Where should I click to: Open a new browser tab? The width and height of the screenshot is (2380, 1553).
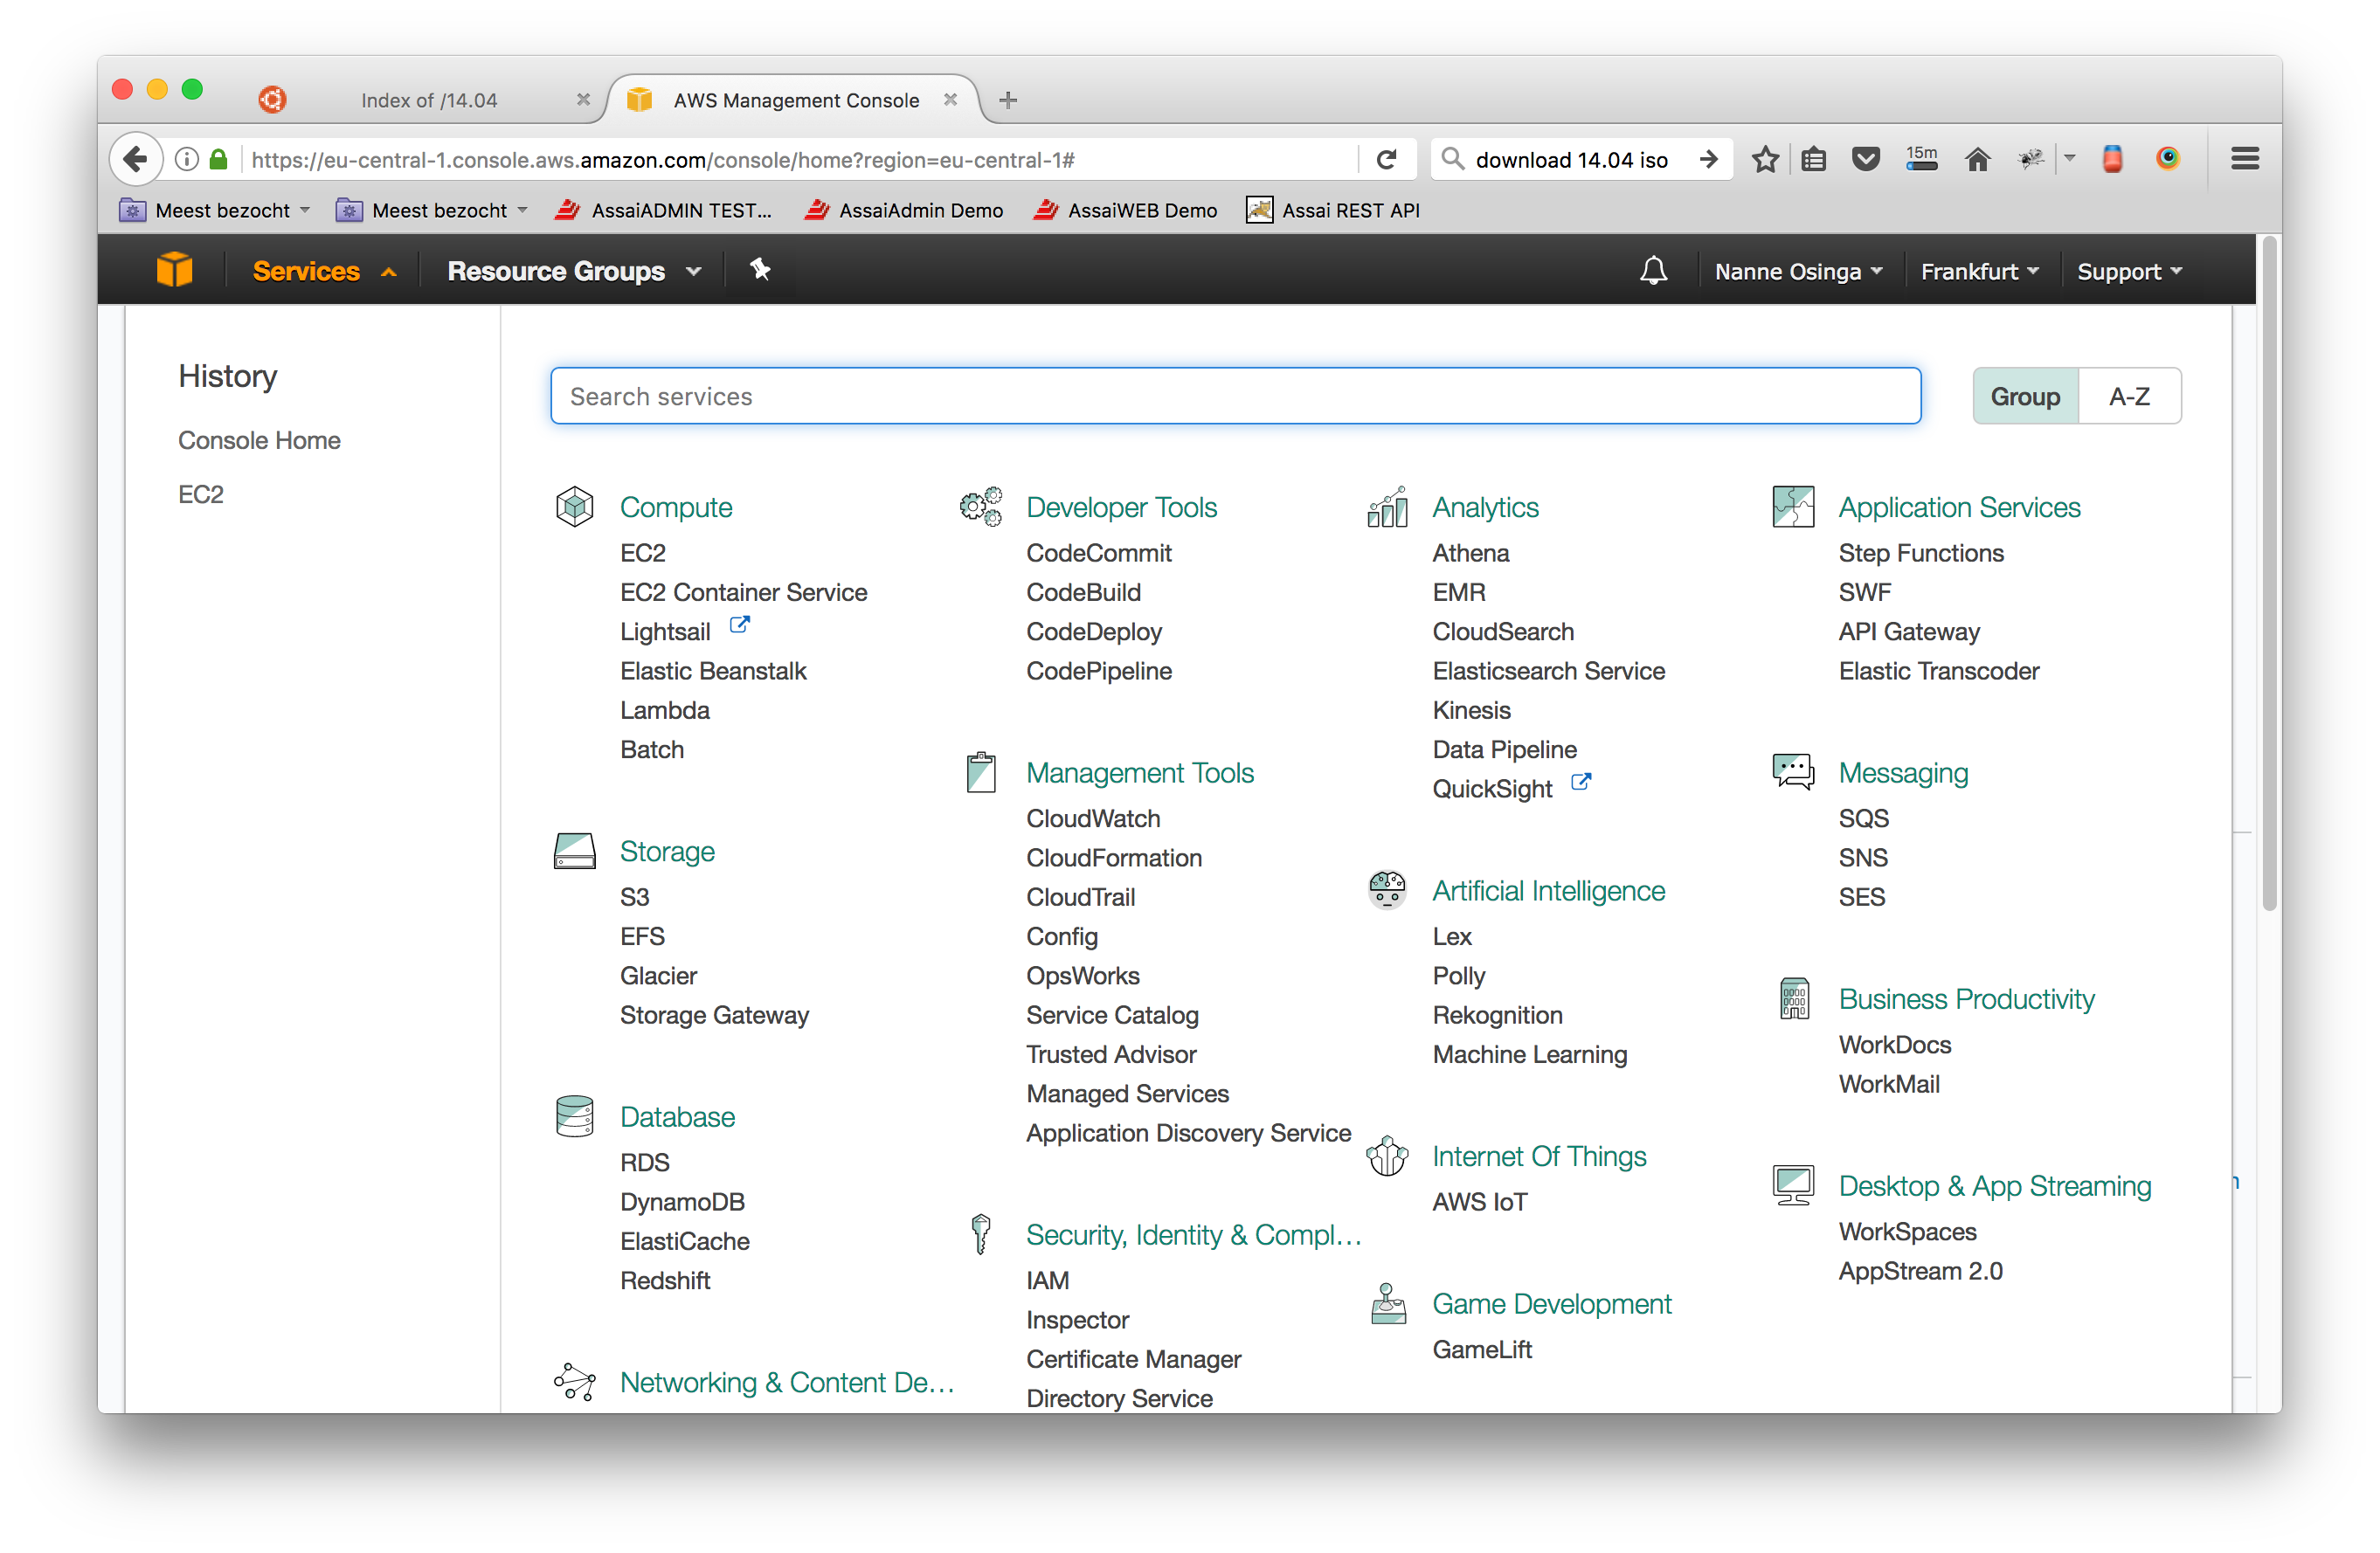tap(1008, 100)
